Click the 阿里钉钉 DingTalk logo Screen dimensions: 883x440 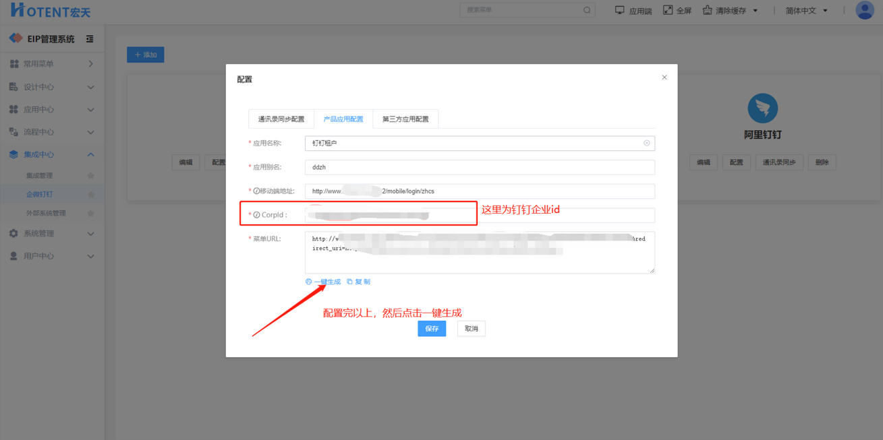coord(763,108)
